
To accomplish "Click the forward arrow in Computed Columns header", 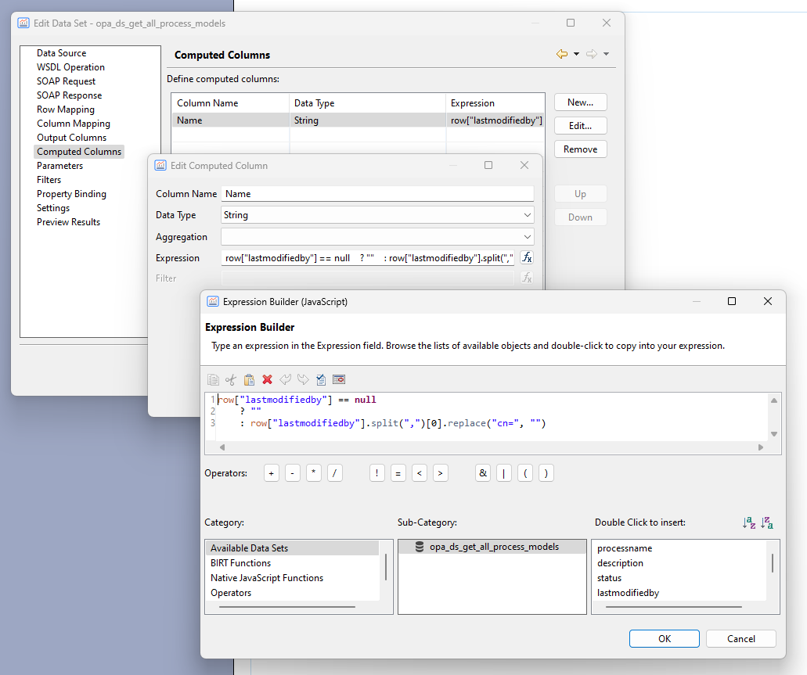I will 592,53.
